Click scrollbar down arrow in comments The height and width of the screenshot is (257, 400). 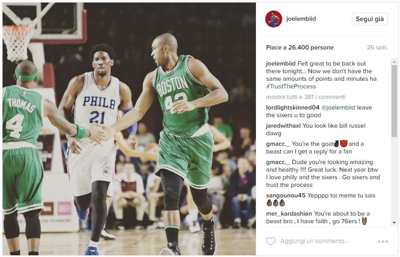(394, 223)
